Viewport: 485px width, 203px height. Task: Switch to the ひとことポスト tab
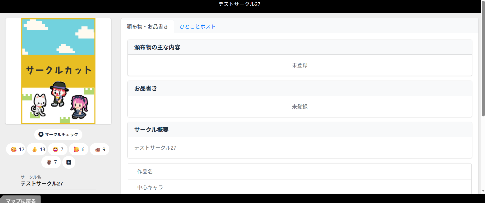click(x=198, y=27)
